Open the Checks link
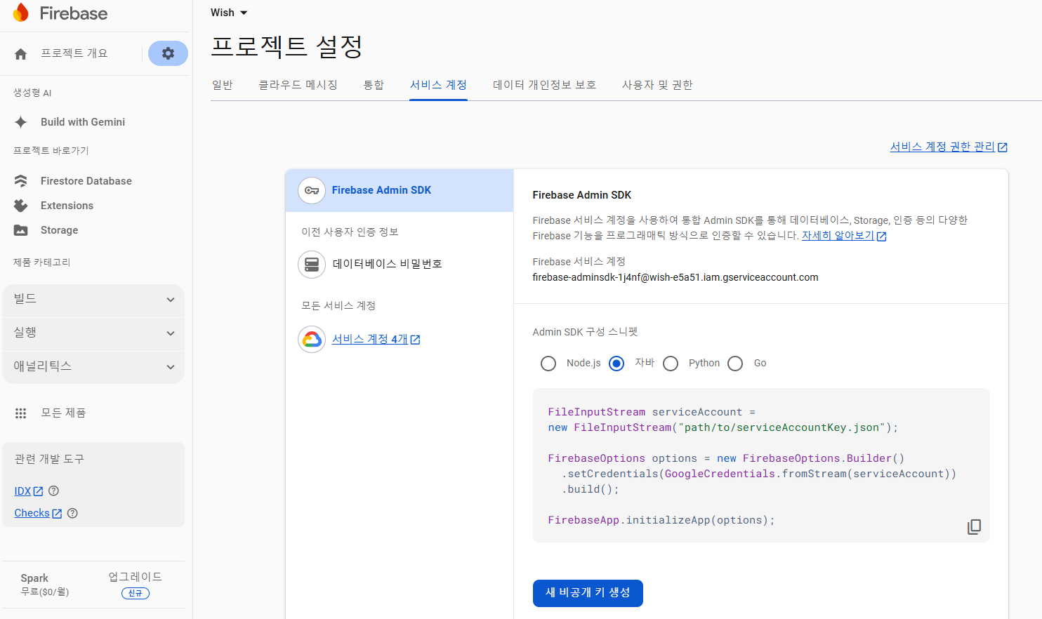This screenshot has height=619, width=1042. click(32, 513)
